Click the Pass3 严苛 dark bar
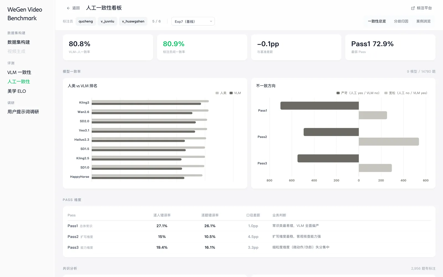This screenshot has width=443, height=277. coord(328,158)
